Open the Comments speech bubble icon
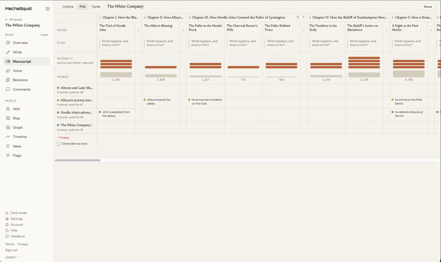Image resolution: width=441 pixels, height=262 pixels. [x=8, y=89]
